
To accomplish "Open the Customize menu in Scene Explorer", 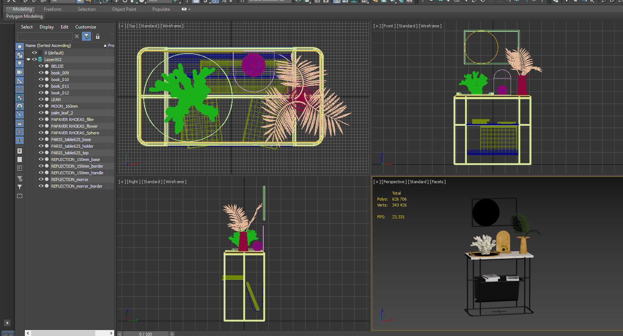I will click(x=86, y=27).
